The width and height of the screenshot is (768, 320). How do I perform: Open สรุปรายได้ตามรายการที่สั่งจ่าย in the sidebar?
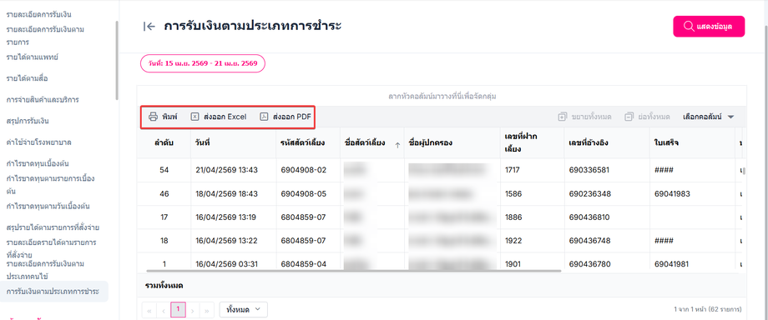[53, 227]
